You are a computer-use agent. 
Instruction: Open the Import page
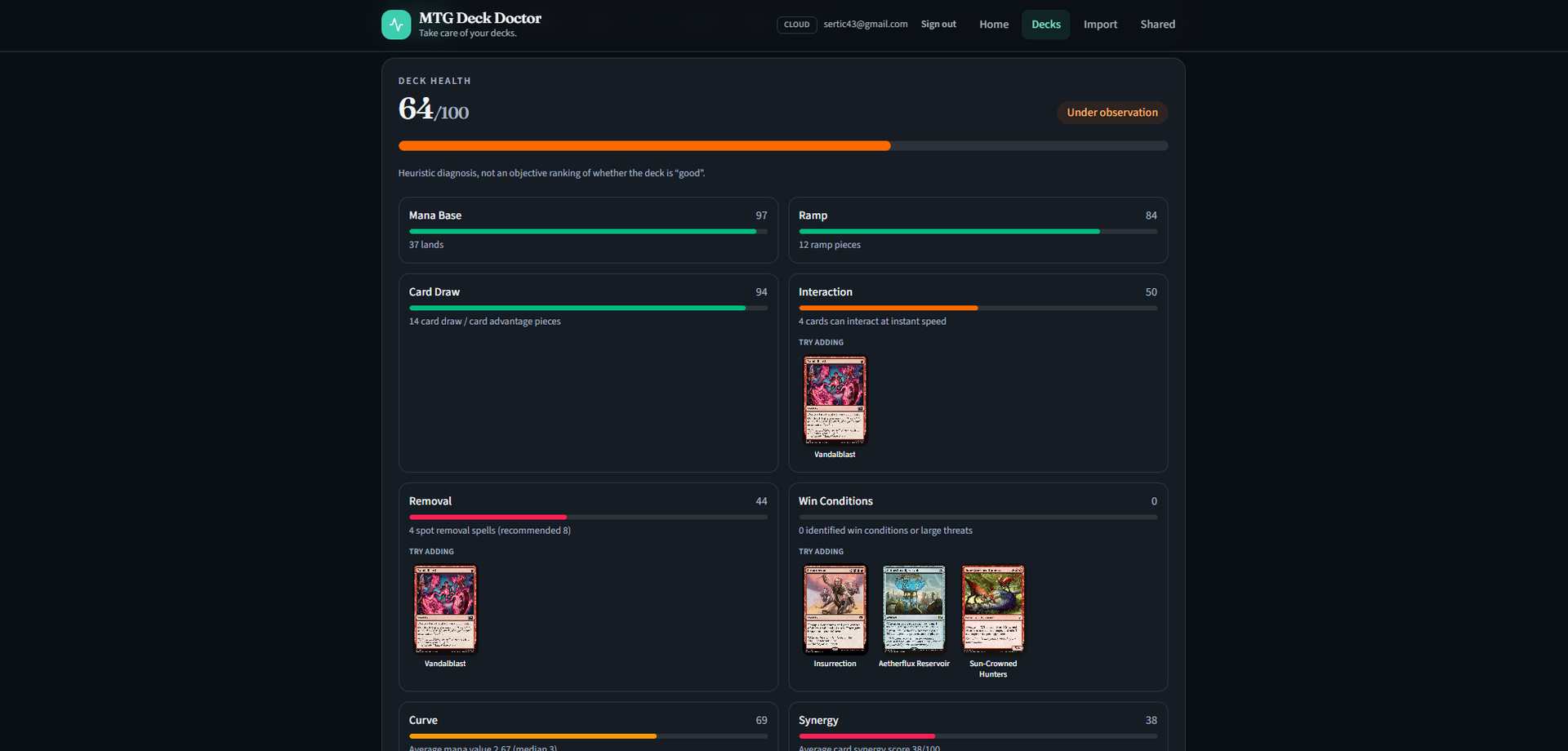1100,24
